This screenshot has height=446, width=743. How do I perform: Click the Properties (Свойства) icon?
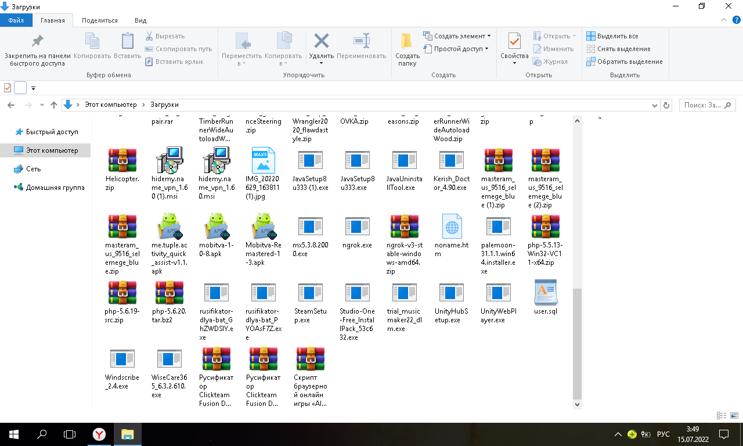(514, 42)
